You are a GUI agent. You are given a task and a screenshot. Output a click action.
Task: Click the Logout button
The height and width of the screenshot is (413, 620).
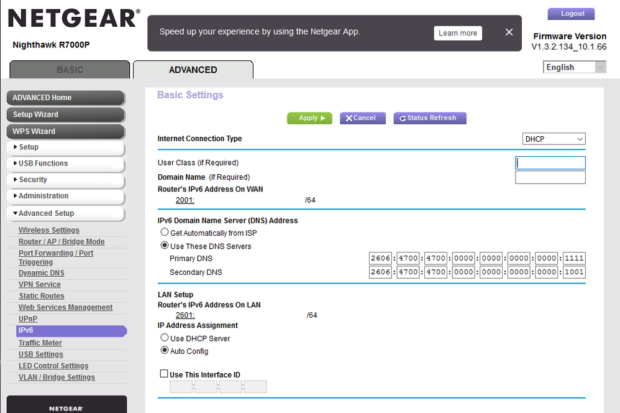coord(571,13)
